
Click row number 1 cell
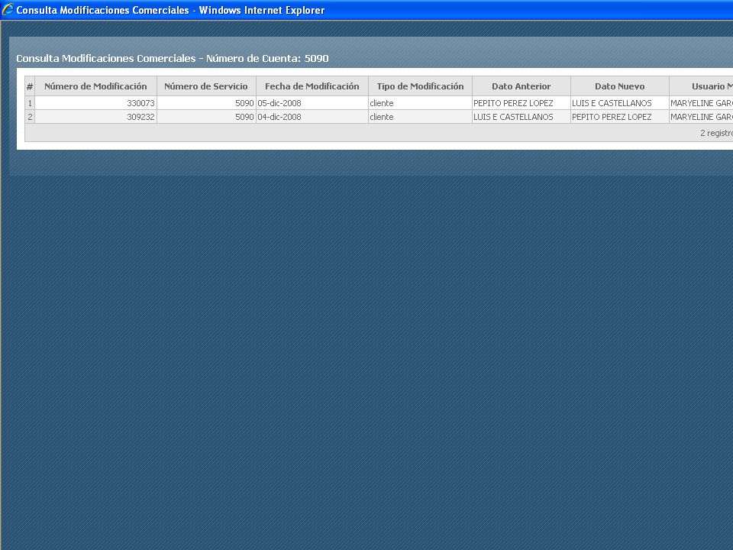pyautogui.click(x=30, y=103)
